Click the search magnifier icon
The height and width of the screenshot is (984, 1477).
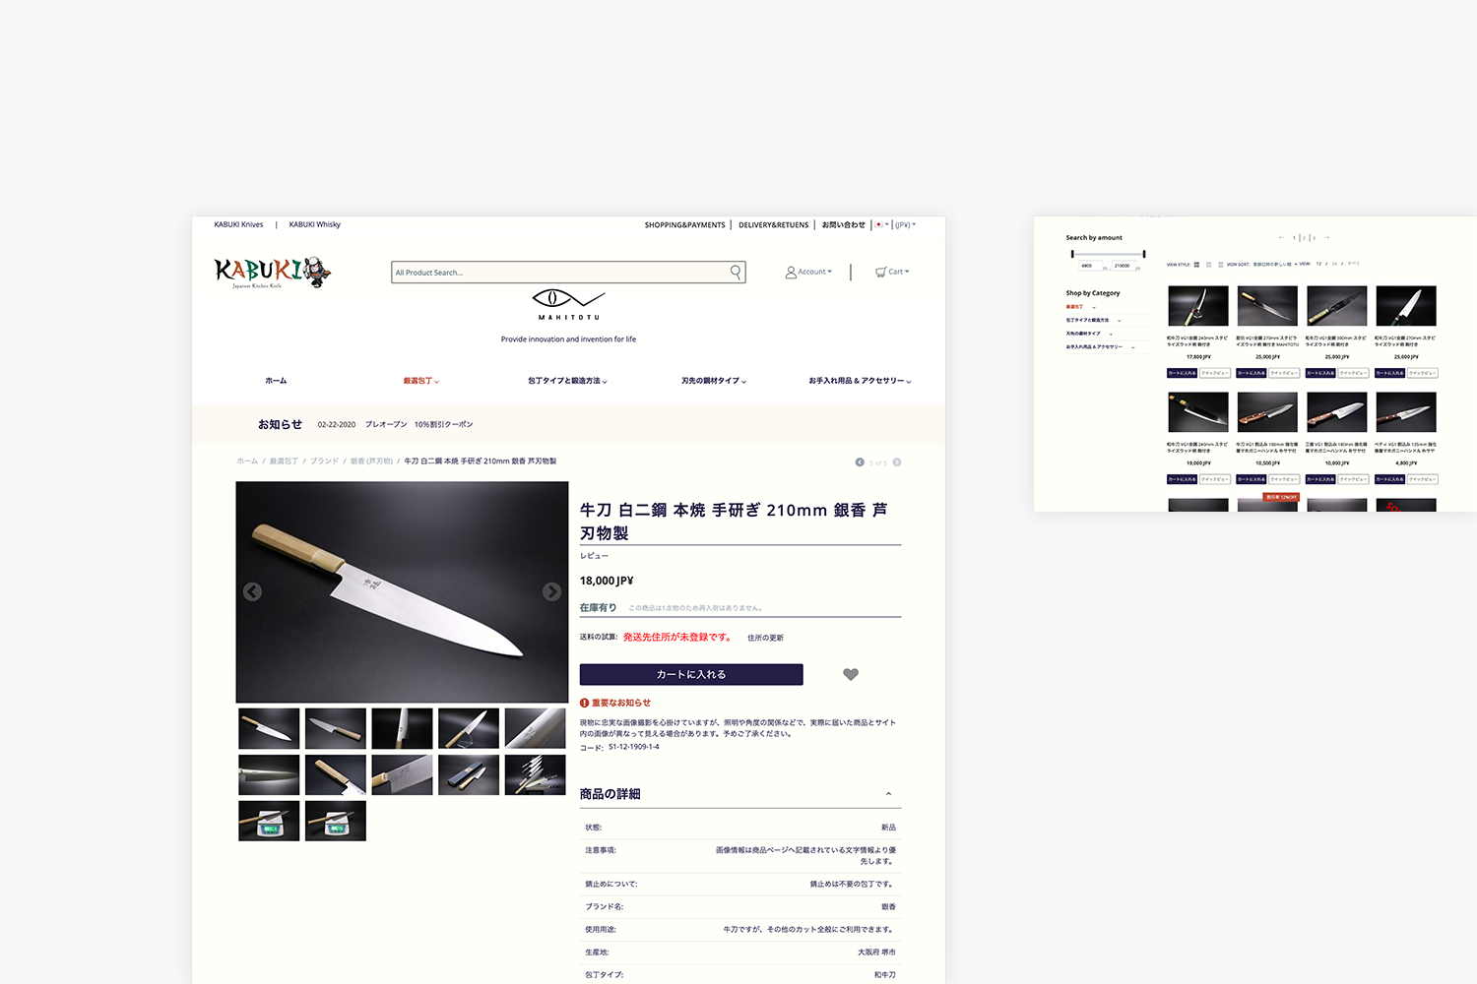(x=736, y=272)
